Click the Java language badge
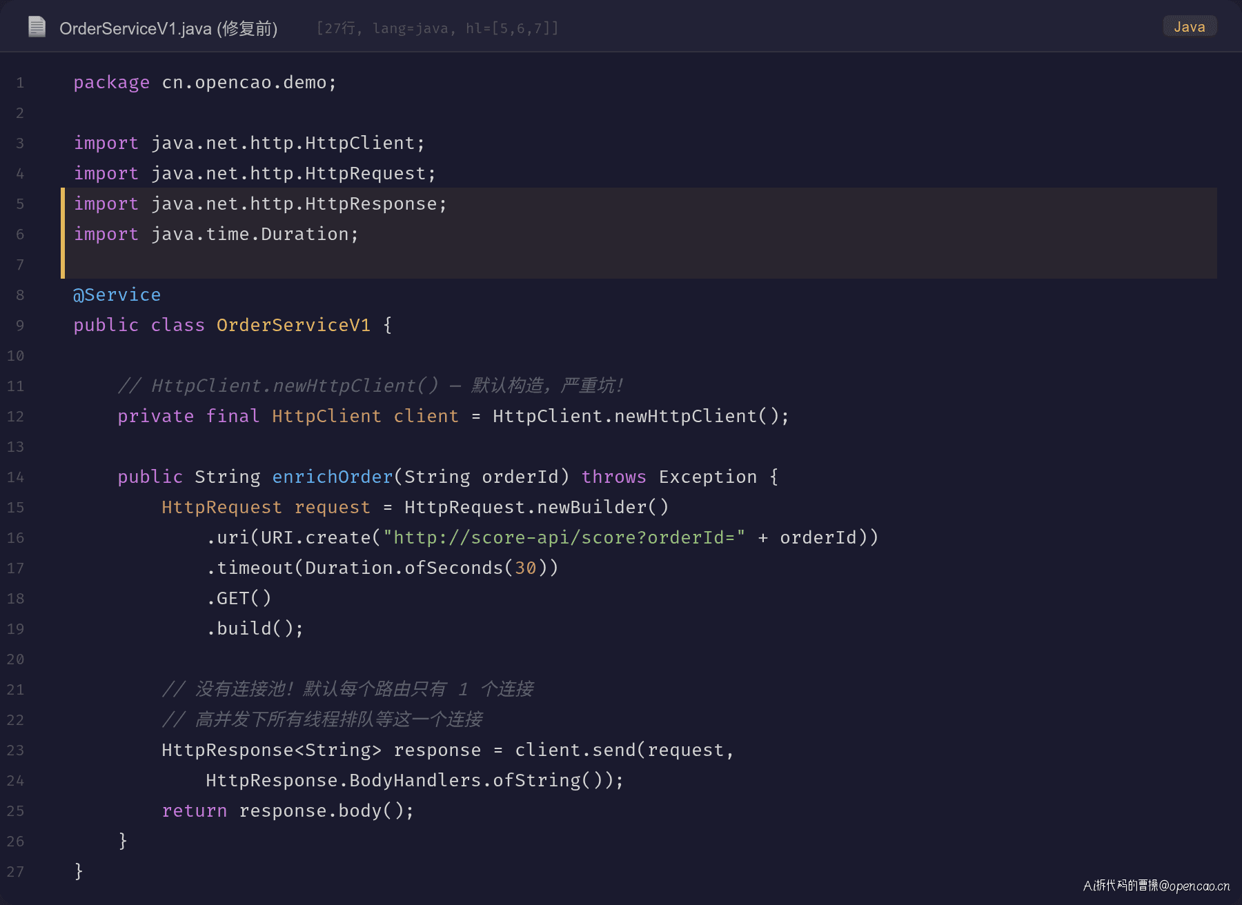 1190,27
